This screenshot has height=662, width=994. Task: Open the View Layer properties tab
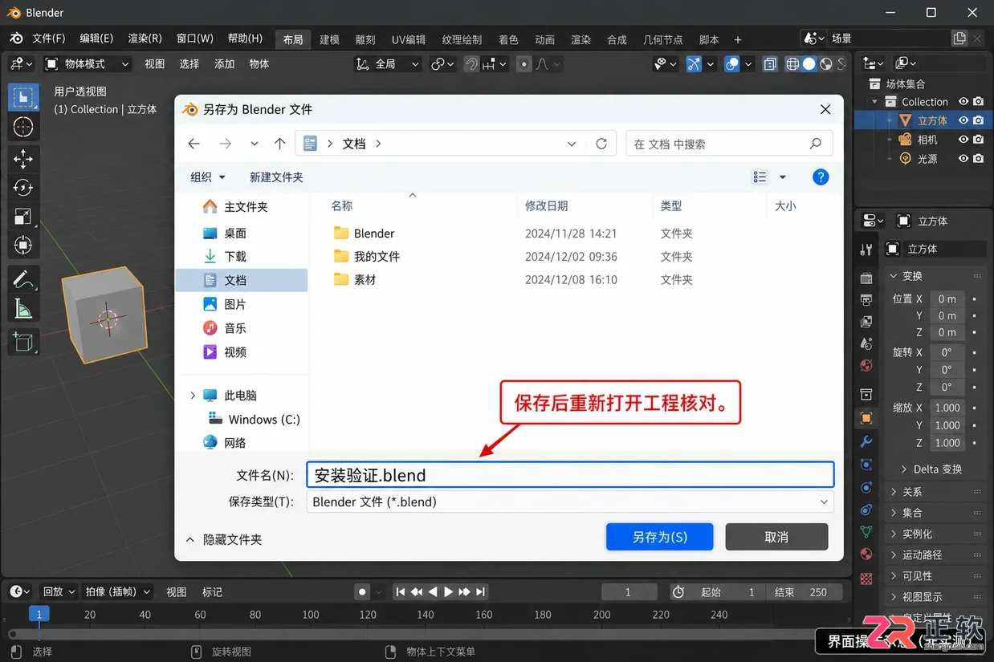(x=866, y=322)
